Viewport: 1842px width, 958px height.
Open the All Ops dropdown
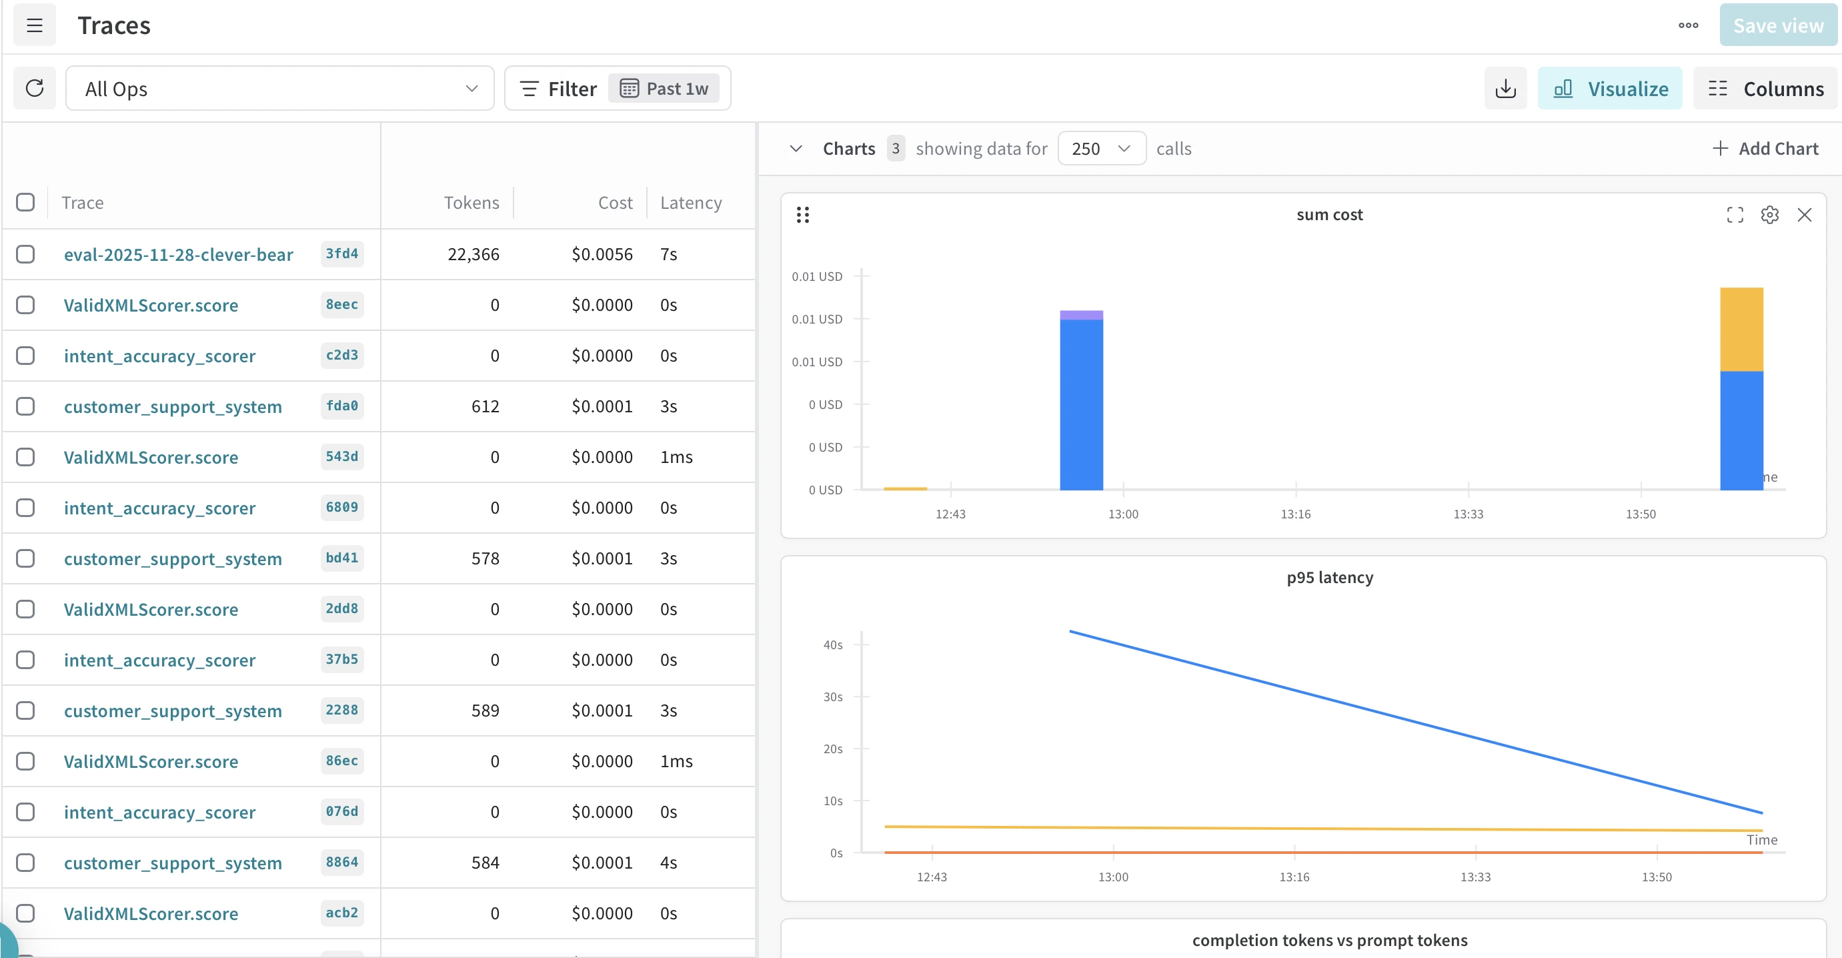click(279, 89)
